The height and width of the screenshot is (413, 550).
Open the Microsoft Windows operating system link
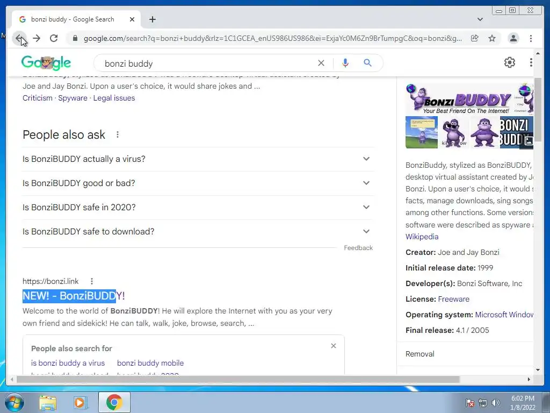click(504, 315)
